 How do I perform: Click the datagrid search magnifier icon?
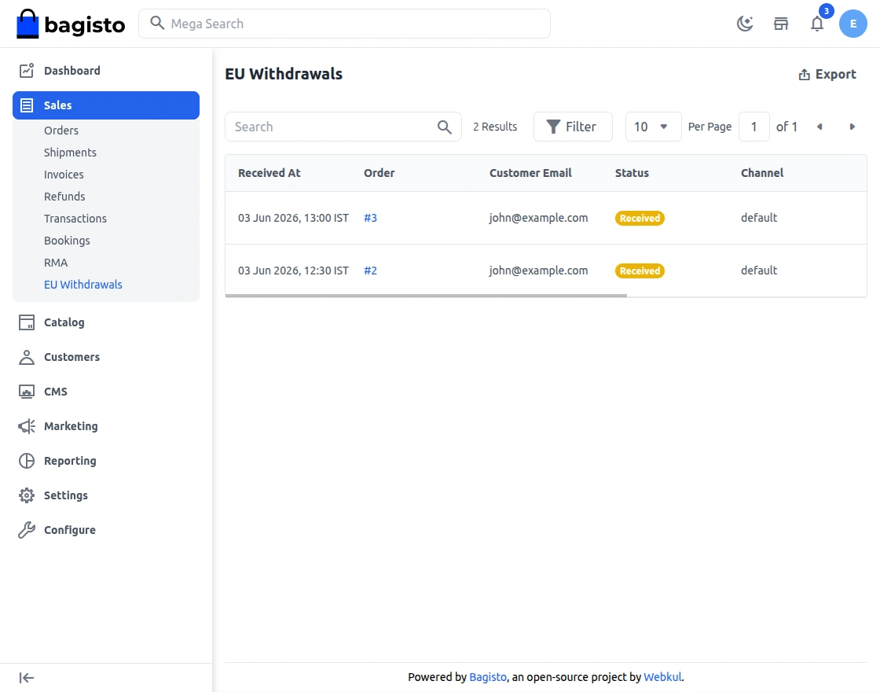click(445, 127)
